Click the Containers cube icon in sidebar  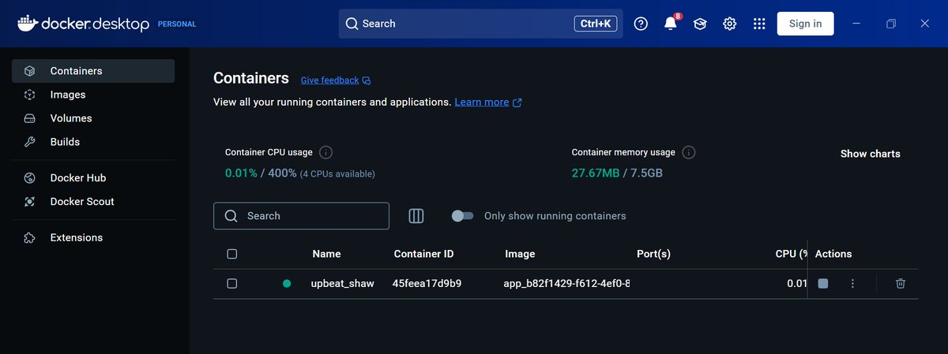(29, 71)
